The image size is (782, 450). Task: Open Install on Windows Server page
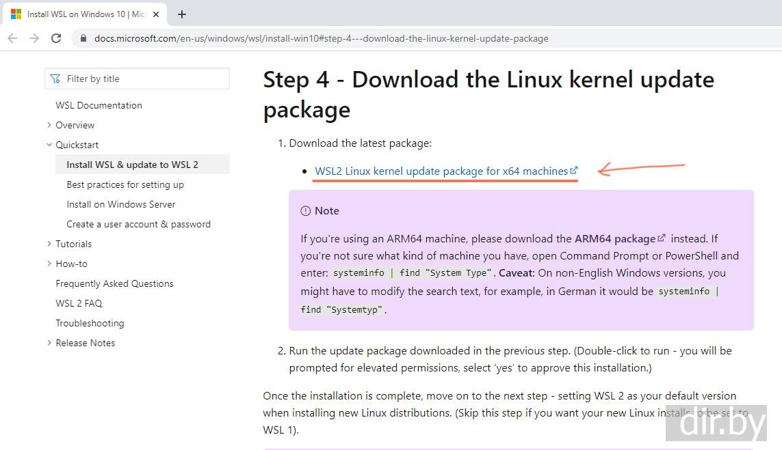(x=121, y=204)
